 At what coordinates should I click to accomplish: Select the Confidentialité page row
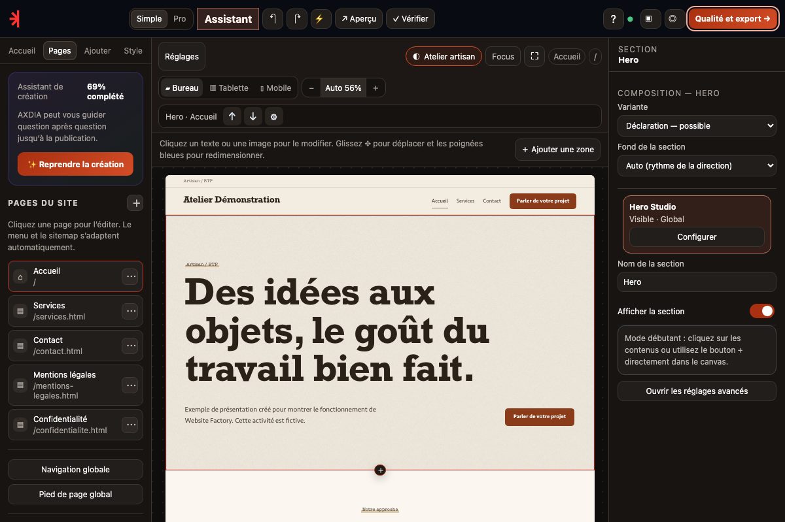coord(75,425)
